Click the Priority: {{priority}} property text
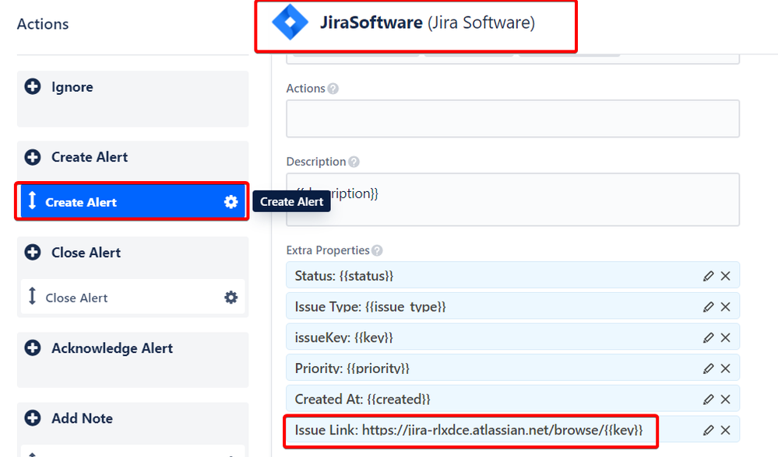Viewport: 778px width, 457px height. (352, 368)
